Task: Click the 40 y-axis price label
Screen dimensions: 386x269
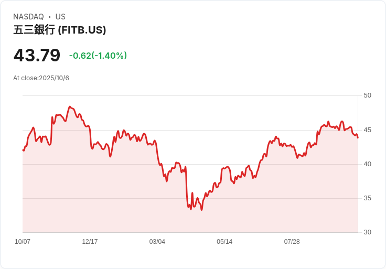Action: [x=367, y=164]
